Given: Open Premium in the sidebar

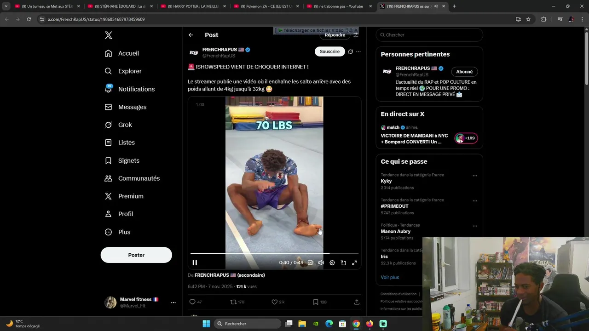Looking at the screenshot, I should click(124, 196).
